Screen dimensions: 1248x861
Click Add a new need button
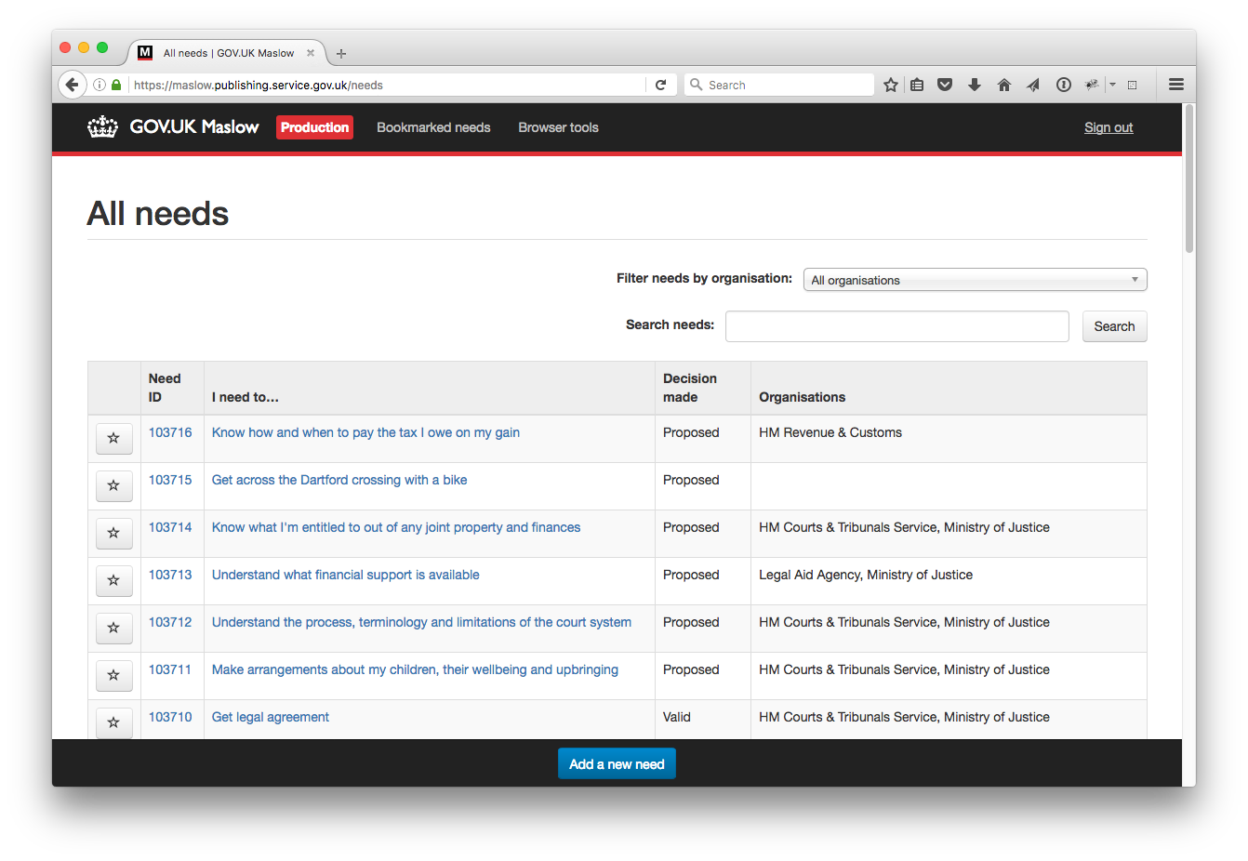click(x=617, y=763)
